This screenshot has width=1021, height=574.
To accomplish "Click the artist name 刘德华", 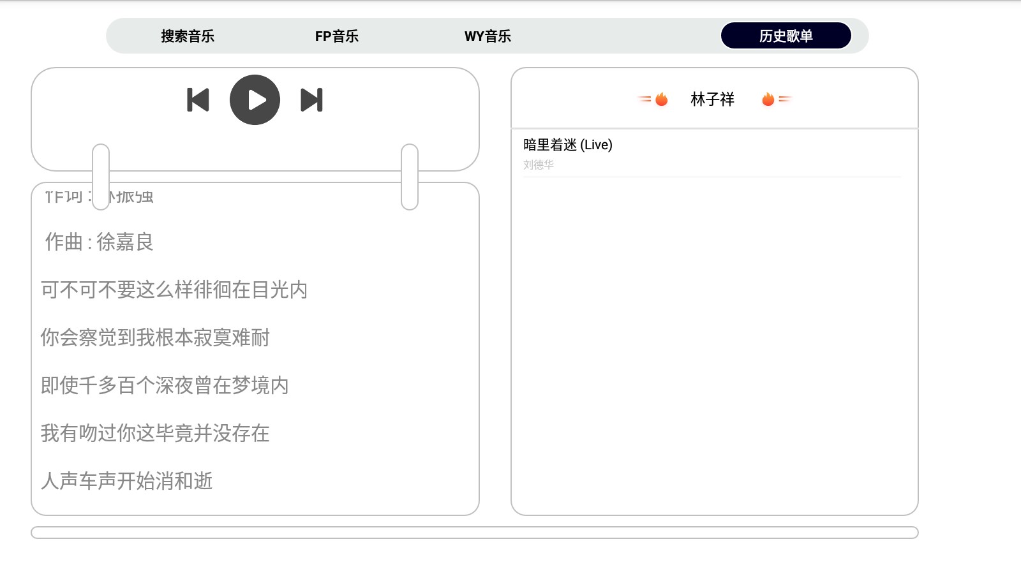I will click(x=539, y=164).
